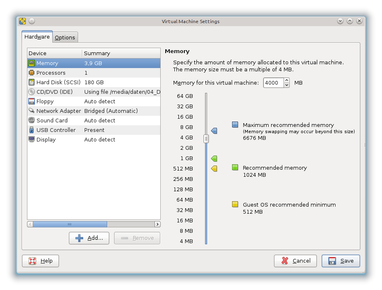Increase memory with spinner up arrow
382x290 pixels.
pos(286,80)
